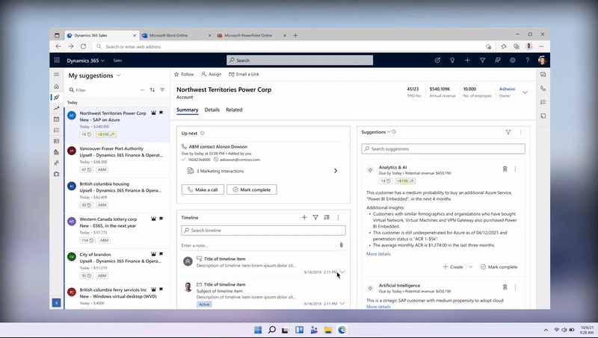Open File Explorer from the taskbar
Viewport: 598px width, 338px height.
(x=328, y=330)
